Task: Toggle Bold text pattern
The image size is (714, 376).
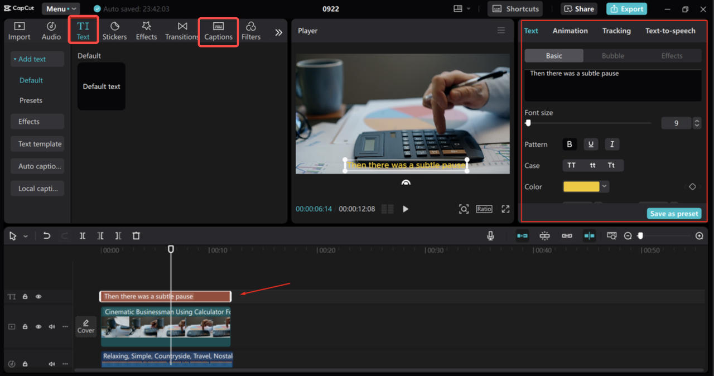Action: pos(570,144)
